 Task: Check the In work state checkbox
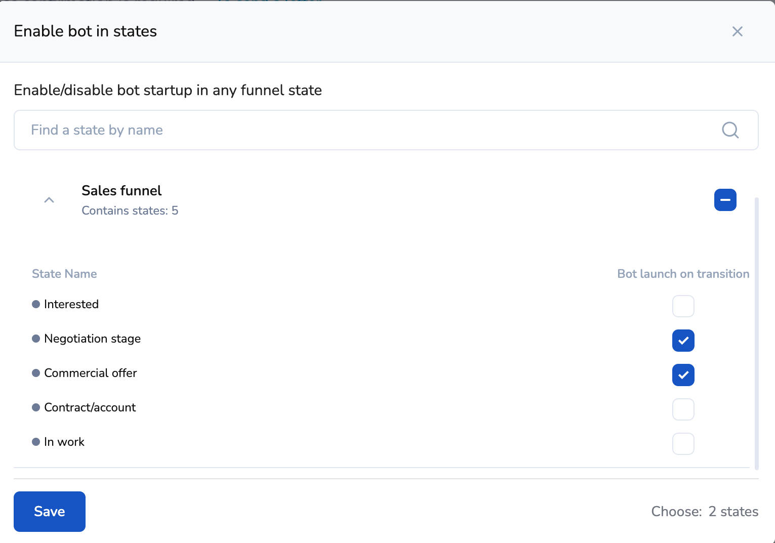[x=683, y=444]
